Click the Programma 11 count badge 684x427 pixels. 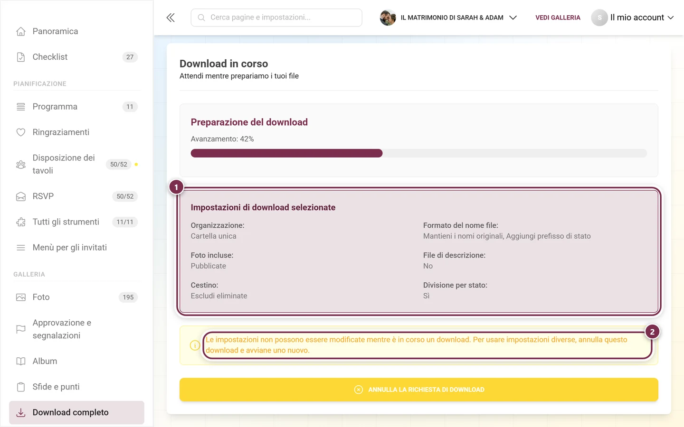(130, 107)
